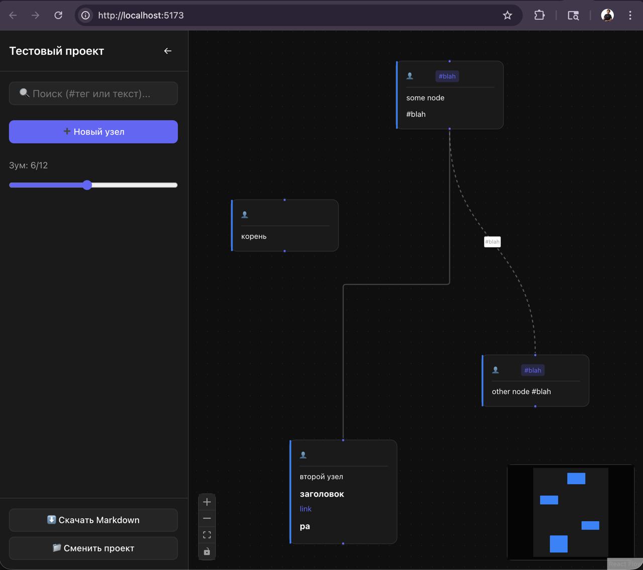Click the top handle of 'второй узел' node
The width and height of the screenshot is (643, 570).
point(343,440)
